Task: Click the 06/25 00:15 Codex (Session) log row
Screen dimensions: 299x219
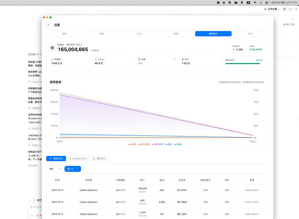Action: [157, 190]
